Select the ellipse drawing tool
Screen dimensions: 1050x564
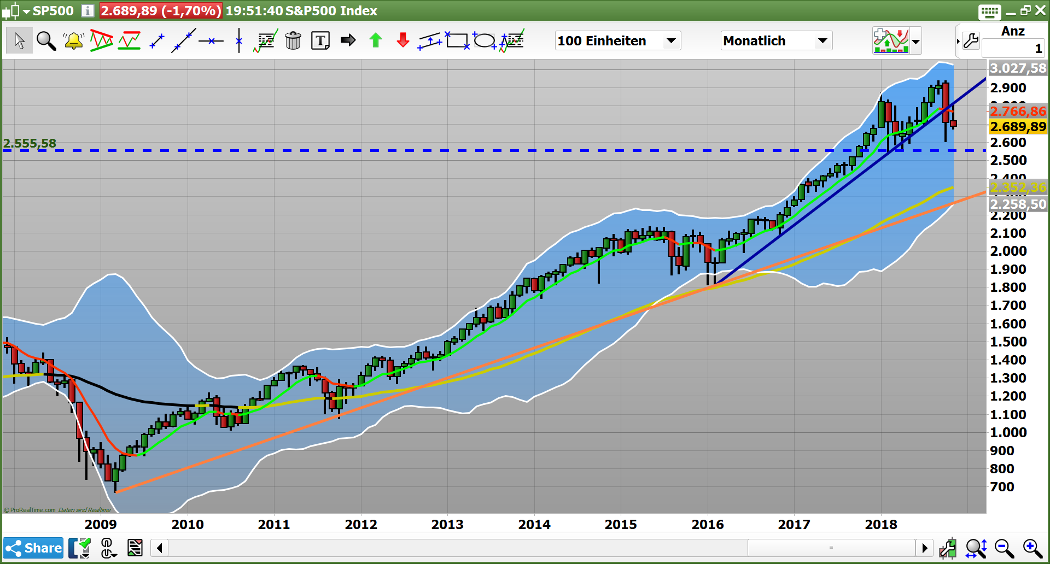[485, 40]
